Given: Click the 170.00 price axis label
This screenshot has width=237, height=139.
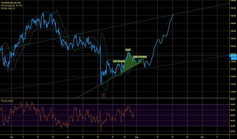Looking at the screenshot, I should point(233,92).
